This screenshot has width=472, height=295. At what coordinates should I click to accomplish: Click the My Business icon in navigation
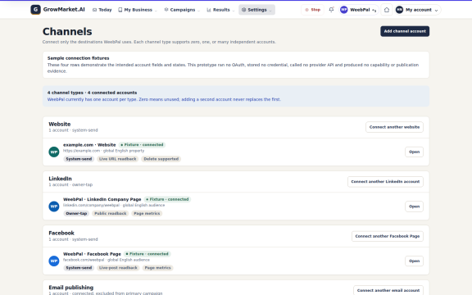click(120, 10)
